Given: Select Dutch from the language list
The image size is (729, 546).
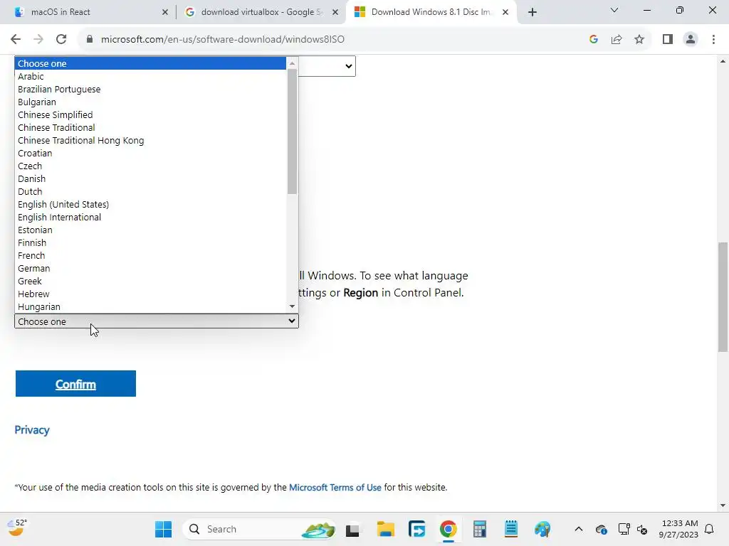Looking at the screenshot, I should pos(150,192).
